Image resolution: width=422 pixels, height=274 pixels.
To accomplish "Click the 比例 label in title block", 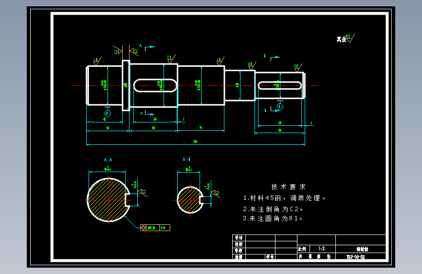I will (x=302, y=249).
